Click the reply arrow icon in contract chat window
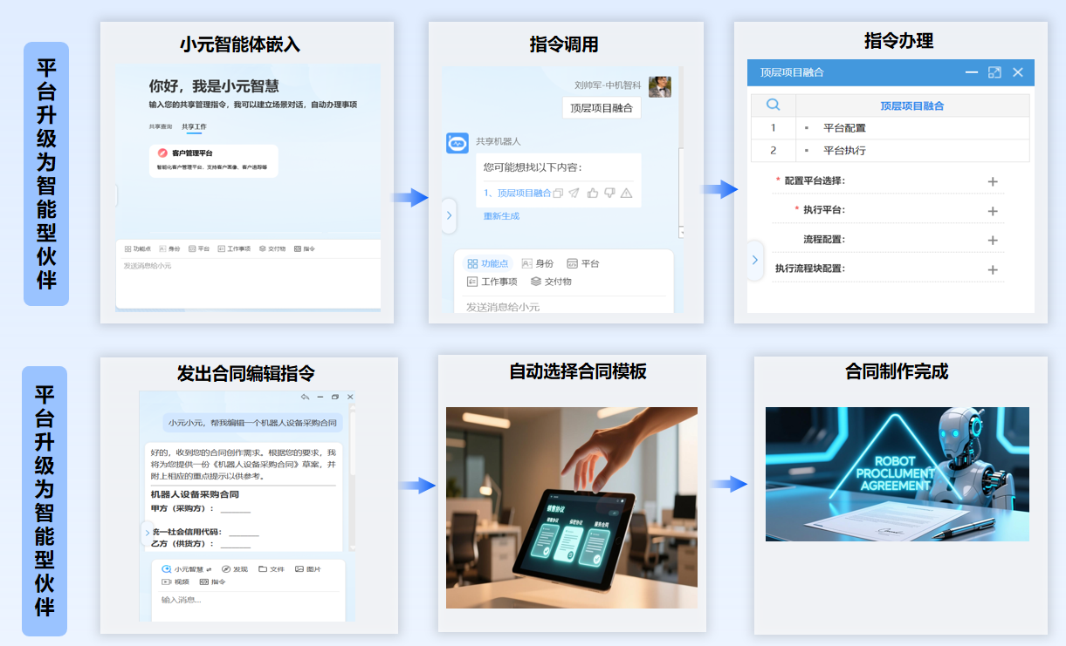The image size is (1066, 646). tap(305, 398)
